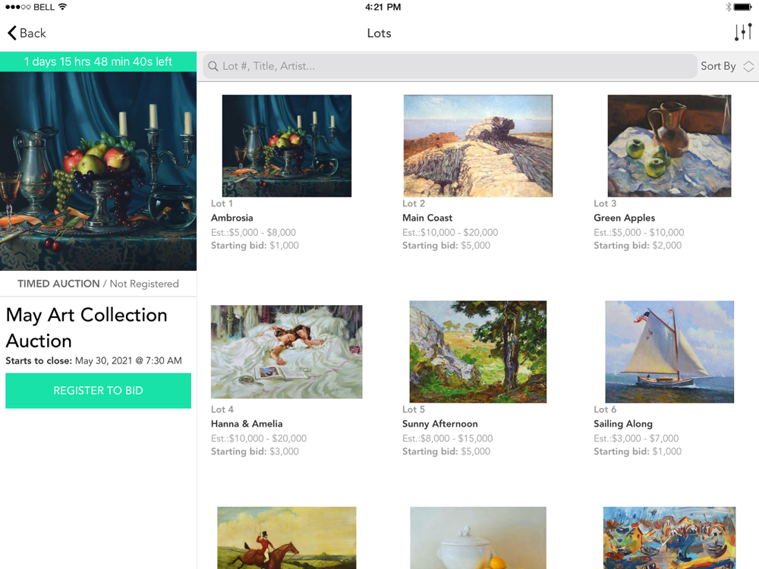Image resolution: width=759 pixels, height=569 pixels.
Task: Open the Hanna & Amelia painting thumbnail
Action: point(287,352)
